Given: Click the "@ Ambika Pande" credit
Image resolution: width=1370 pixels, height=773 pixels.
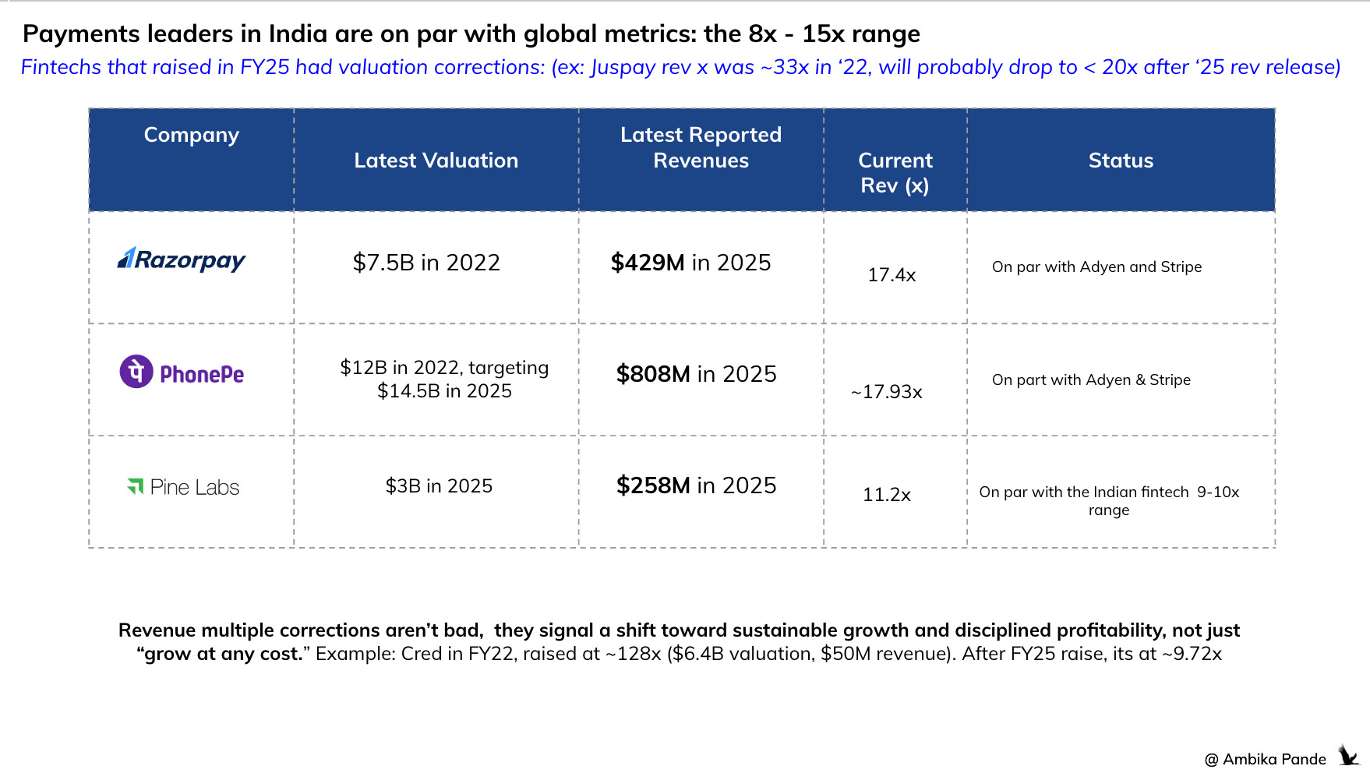Looking at the screenshot, I should click(1265, 759).
